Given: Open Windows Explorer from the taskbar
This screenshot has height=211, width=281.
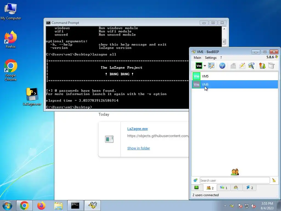Looking at the screenshot, I should [58, 206].
